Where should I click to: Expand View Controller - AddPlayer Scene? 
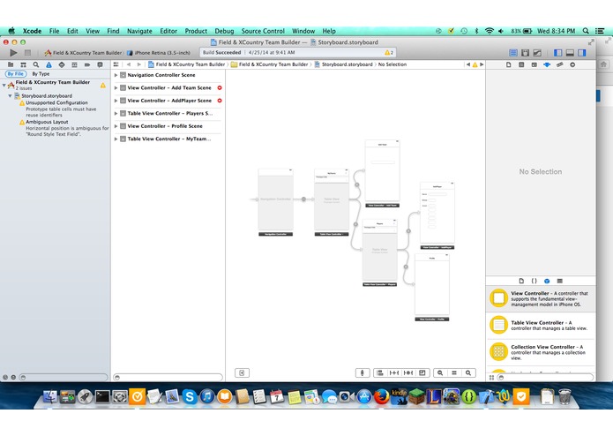click(116, 101)
